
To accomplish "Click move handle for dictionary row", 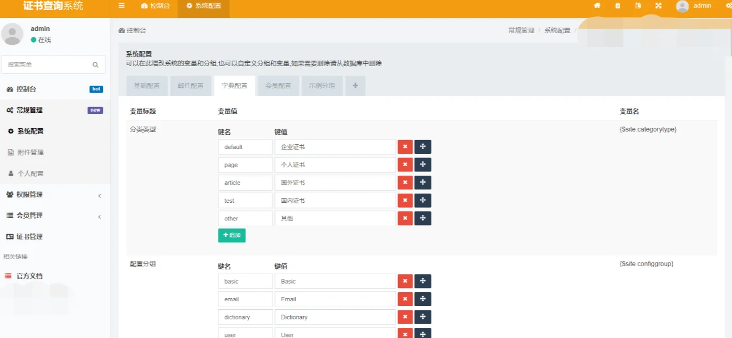I will [423, 317].
